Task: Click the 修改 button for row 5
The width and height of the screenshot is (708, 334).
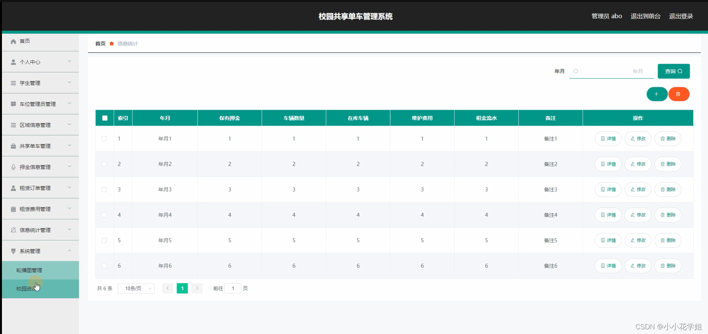Action: [x=638, y=240]
